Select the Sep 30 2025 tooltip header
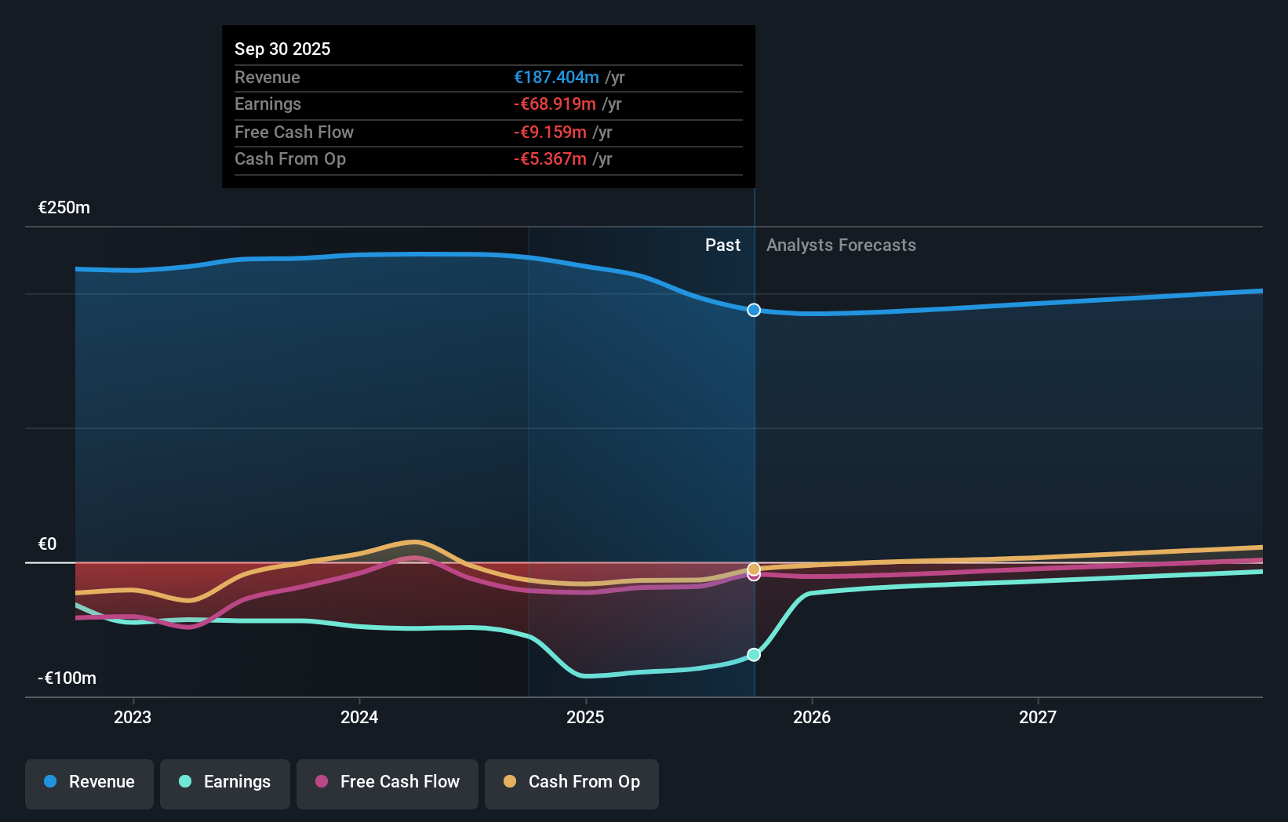 (282, 49)
